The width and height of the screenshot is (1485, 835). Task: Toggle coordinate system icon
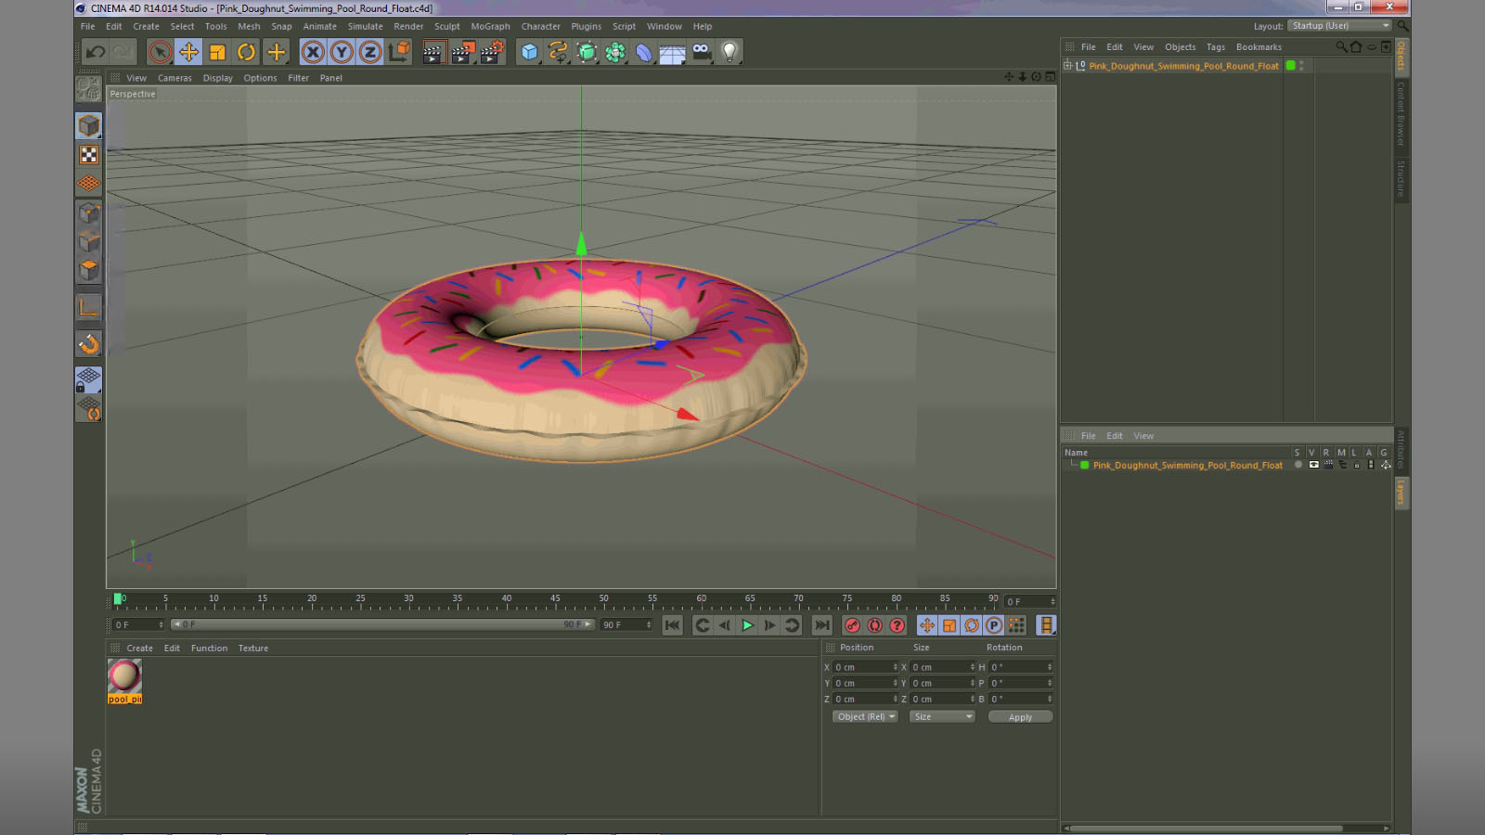pyautogui.click(x=399, y=52)
